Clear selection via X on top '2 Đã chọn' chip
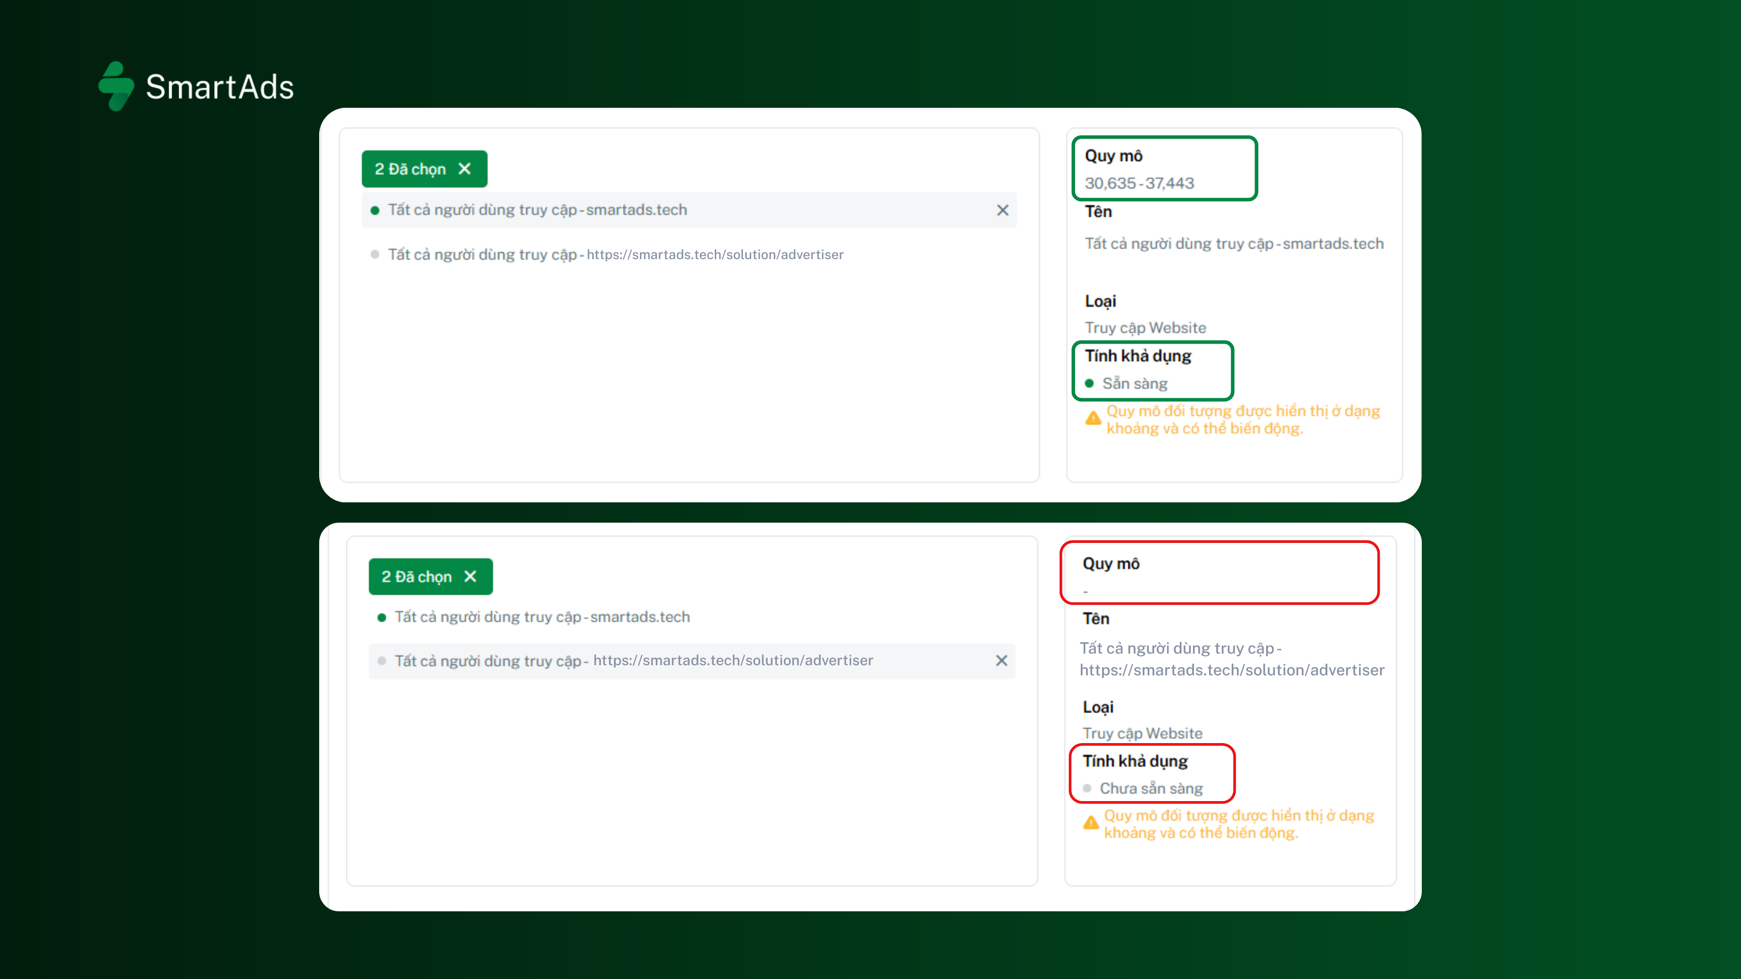This screenshot has width=1741, height=979. 464,169
